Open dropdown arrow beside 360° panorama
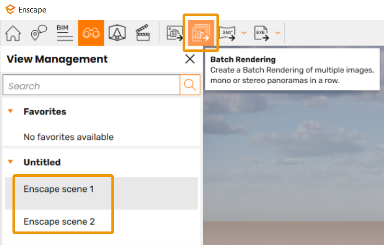Viewport: 384px width, 245px height. click(244, 33)
